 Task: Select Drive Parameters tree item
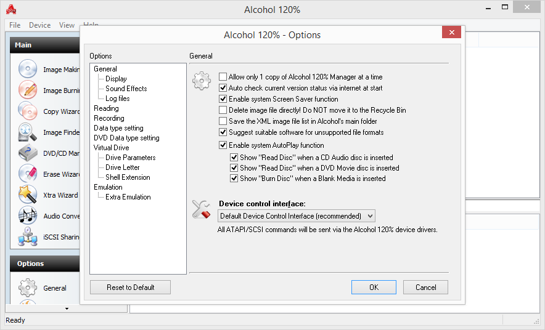pyautogui.click(x=130, y=158)
